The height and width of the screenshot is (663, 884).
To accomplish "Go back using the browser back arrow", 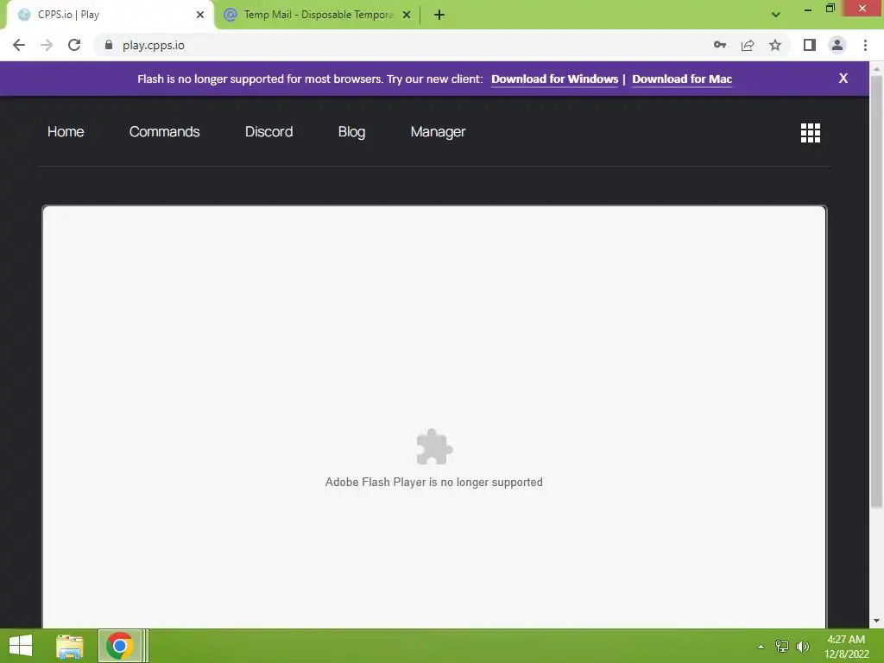I will click(19, 45).
